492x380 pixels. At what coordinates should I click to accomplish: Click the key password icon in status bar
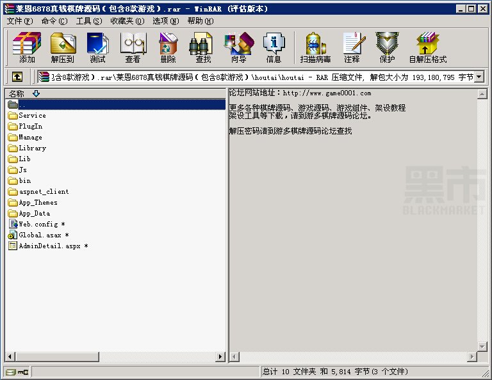23,372
